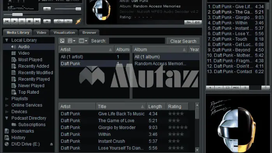The image size is (272, 153).
Task: Click the seek bar position handle
Action: [18, 14]
